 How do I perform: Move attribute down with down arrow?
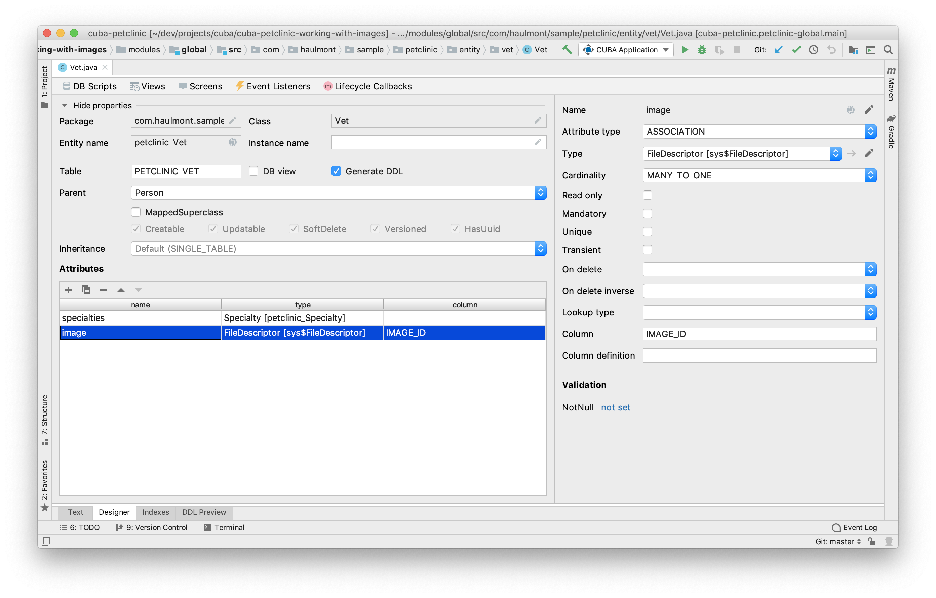[x=139, y=290]
